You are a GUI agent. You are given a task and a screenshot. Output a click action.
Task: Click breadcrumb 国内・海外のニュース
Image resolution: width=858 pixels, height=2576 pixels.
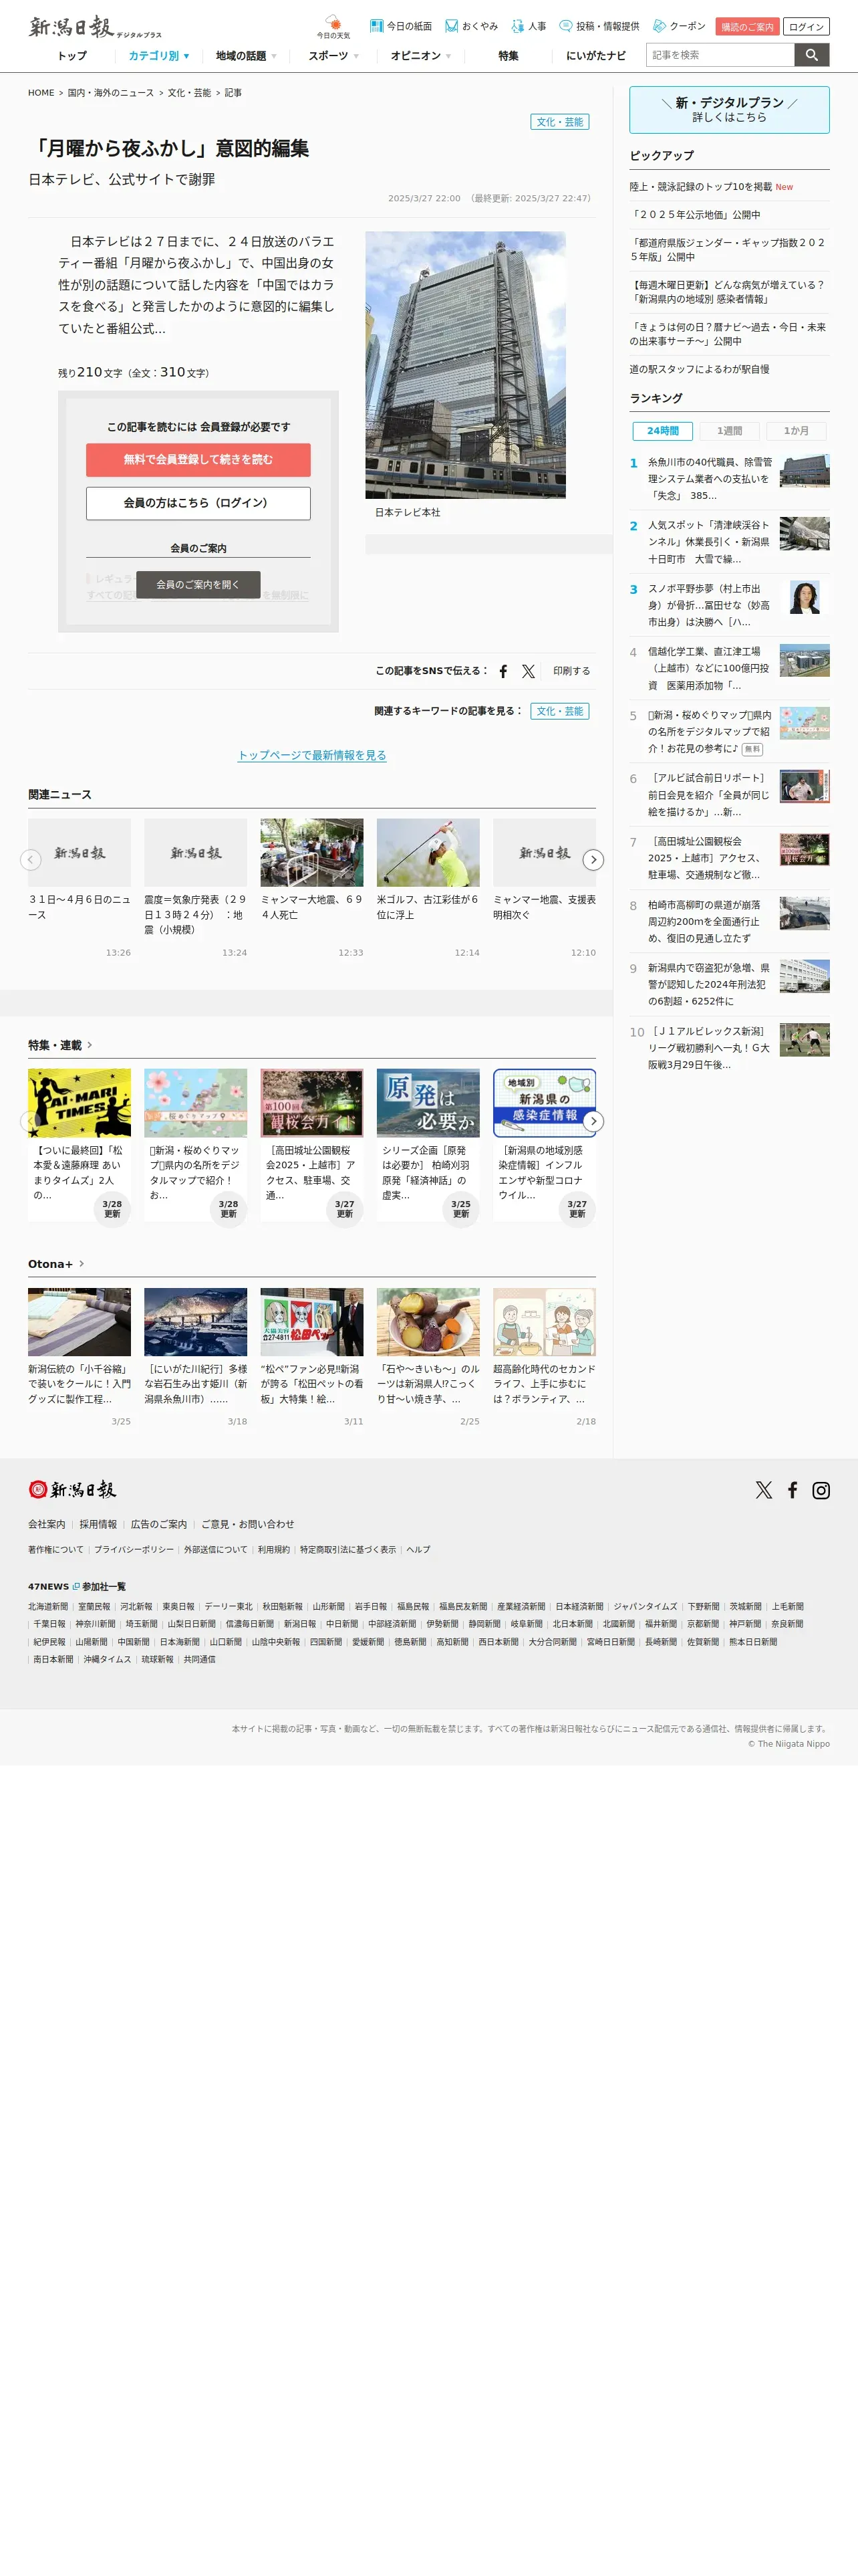coord(111,93)
